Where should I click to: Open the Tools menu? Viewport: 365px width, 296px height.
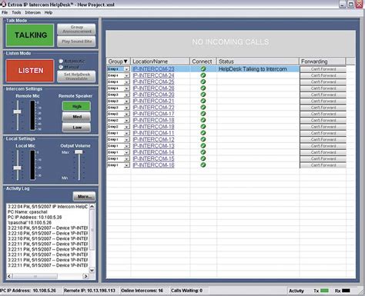pos(16,12)
